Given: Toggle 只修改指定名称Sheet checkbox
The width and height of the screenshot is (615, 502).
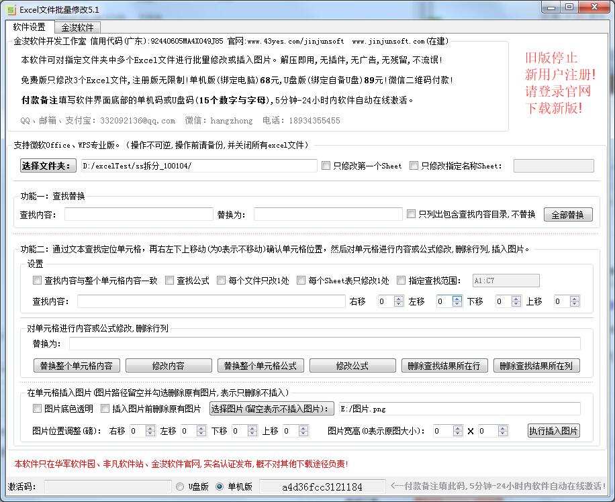Looking at the screenshot, I should click(414, 166).
